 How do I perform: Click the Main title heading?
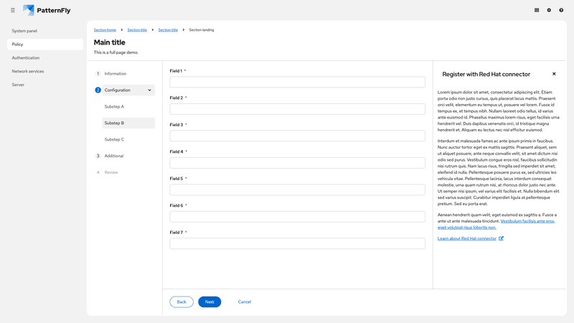pos(110,42)
